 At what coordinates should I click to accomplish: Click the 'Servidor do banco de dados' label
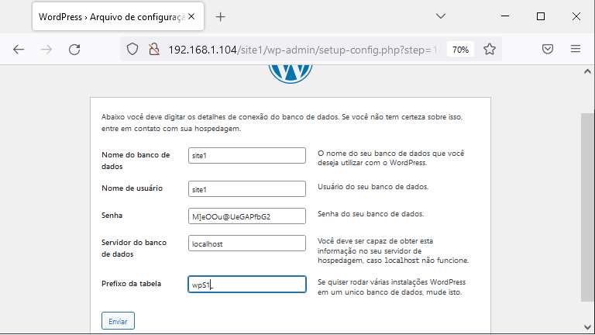point(134,248)
